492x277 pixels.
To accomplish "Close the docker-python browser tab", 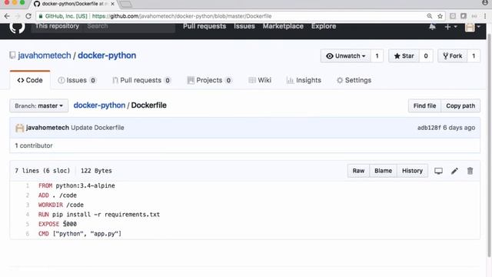I will [x=112, y=4].
